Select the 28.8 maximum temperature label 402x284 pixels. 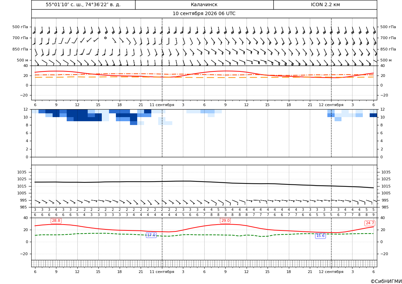pyautogui.click(x=56, y=221)
